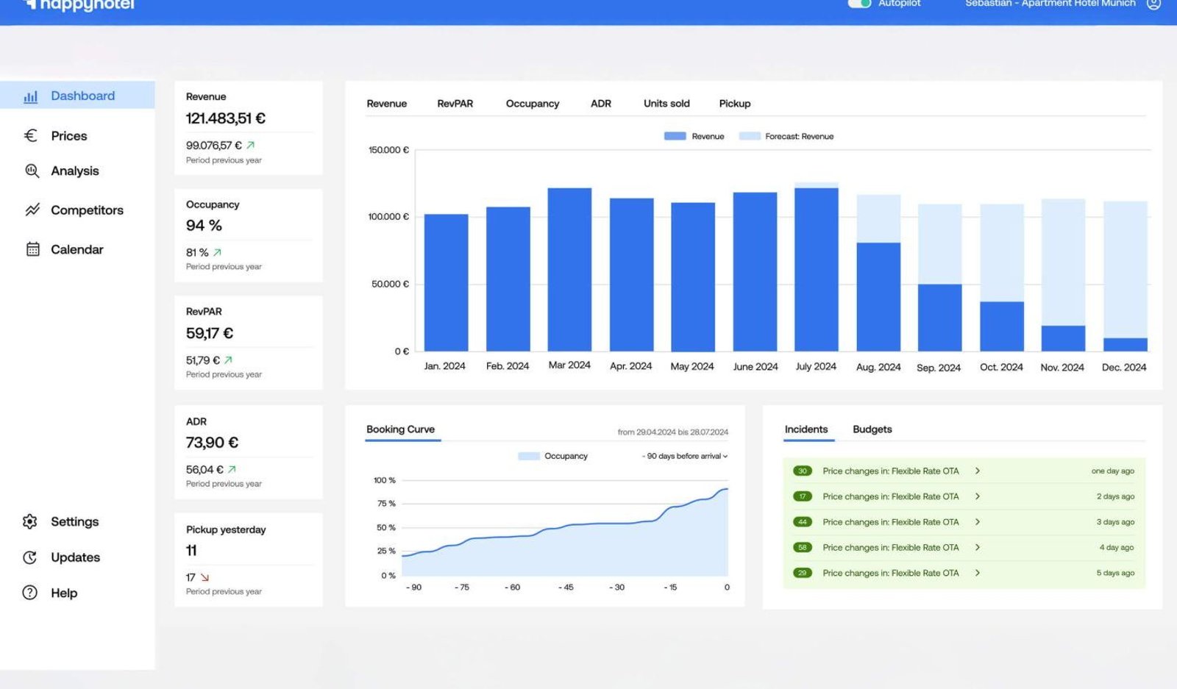Click the green badge numbered 44
The image size is (1177, 689).
point(803,522)
